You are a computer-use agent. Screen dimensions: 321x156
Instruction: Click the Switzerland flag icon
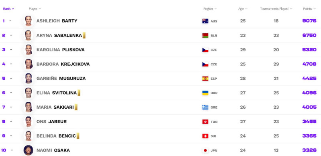tap(205, 136)
